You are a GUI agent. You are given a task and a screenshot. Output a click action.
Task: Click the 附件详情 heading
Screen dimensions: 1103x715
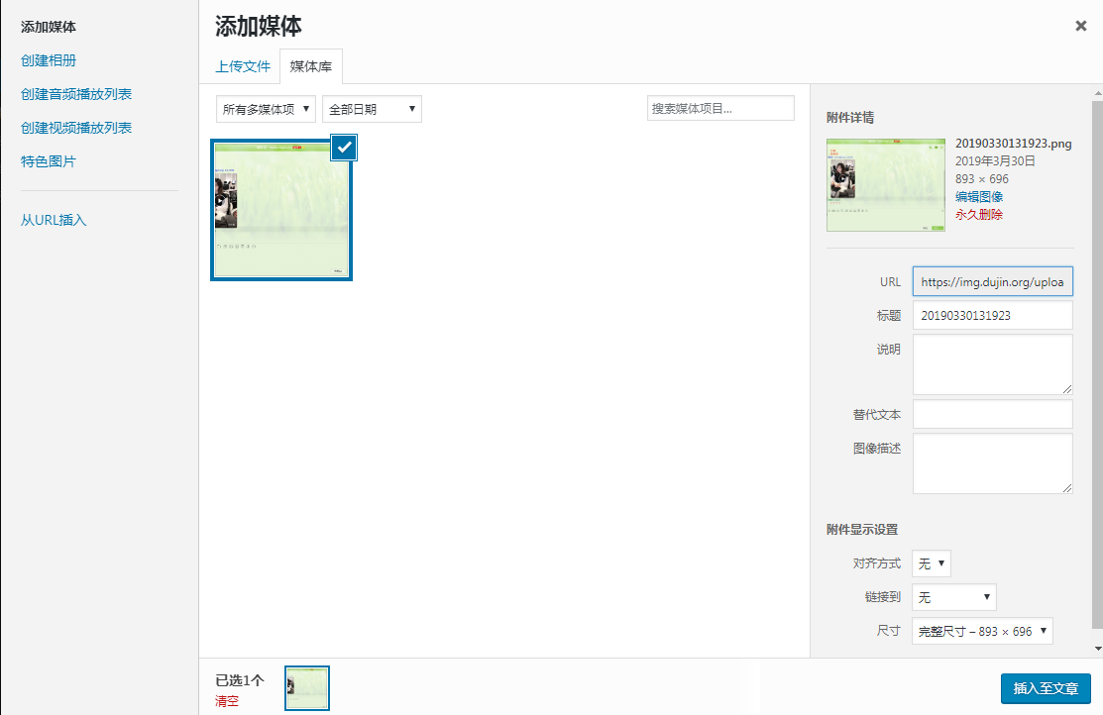pyautogui.click(x=850, y=118)
